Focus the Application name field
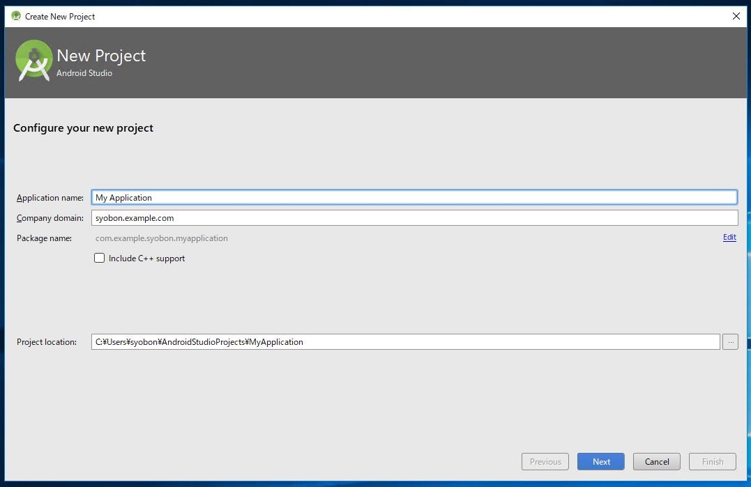Screen dimensions: 751x487 point(414,198)
